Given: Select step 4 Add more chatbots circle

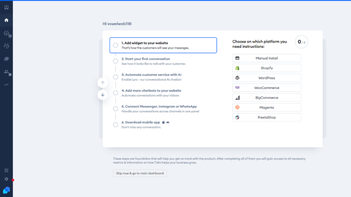Looking at the screenshot, I should [116, 93].
